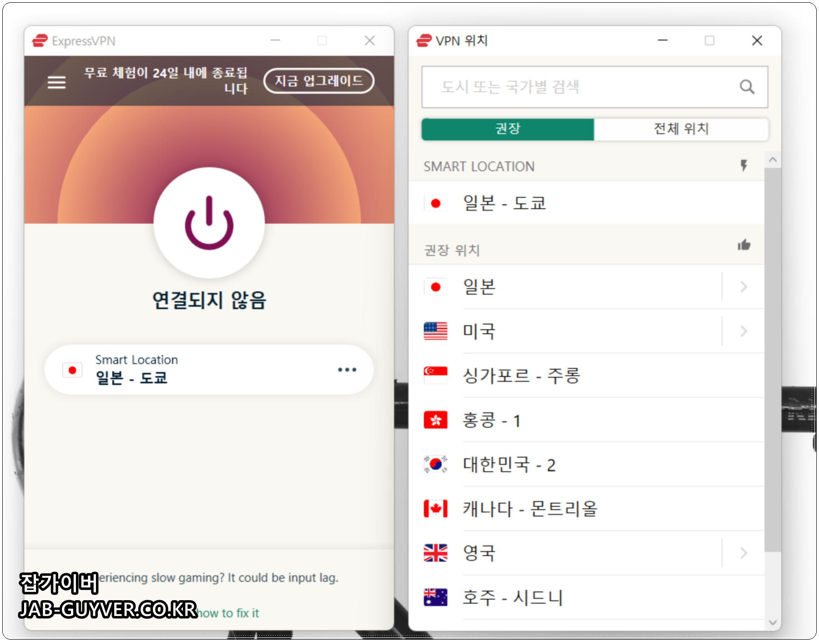Focus the 도시 또는 국가별 검색 search field

(x=595, y=87)
